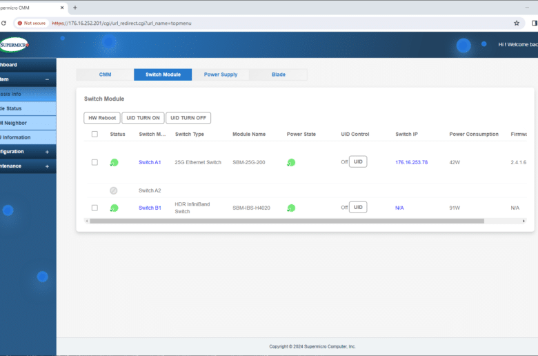Go to the Blade tab

tap(278, 75)
